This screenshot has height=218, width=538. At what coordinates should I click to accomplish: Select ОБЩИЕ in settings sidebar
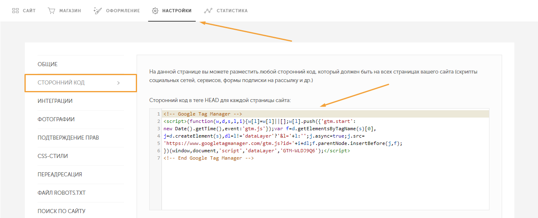(x=47, y=65)
